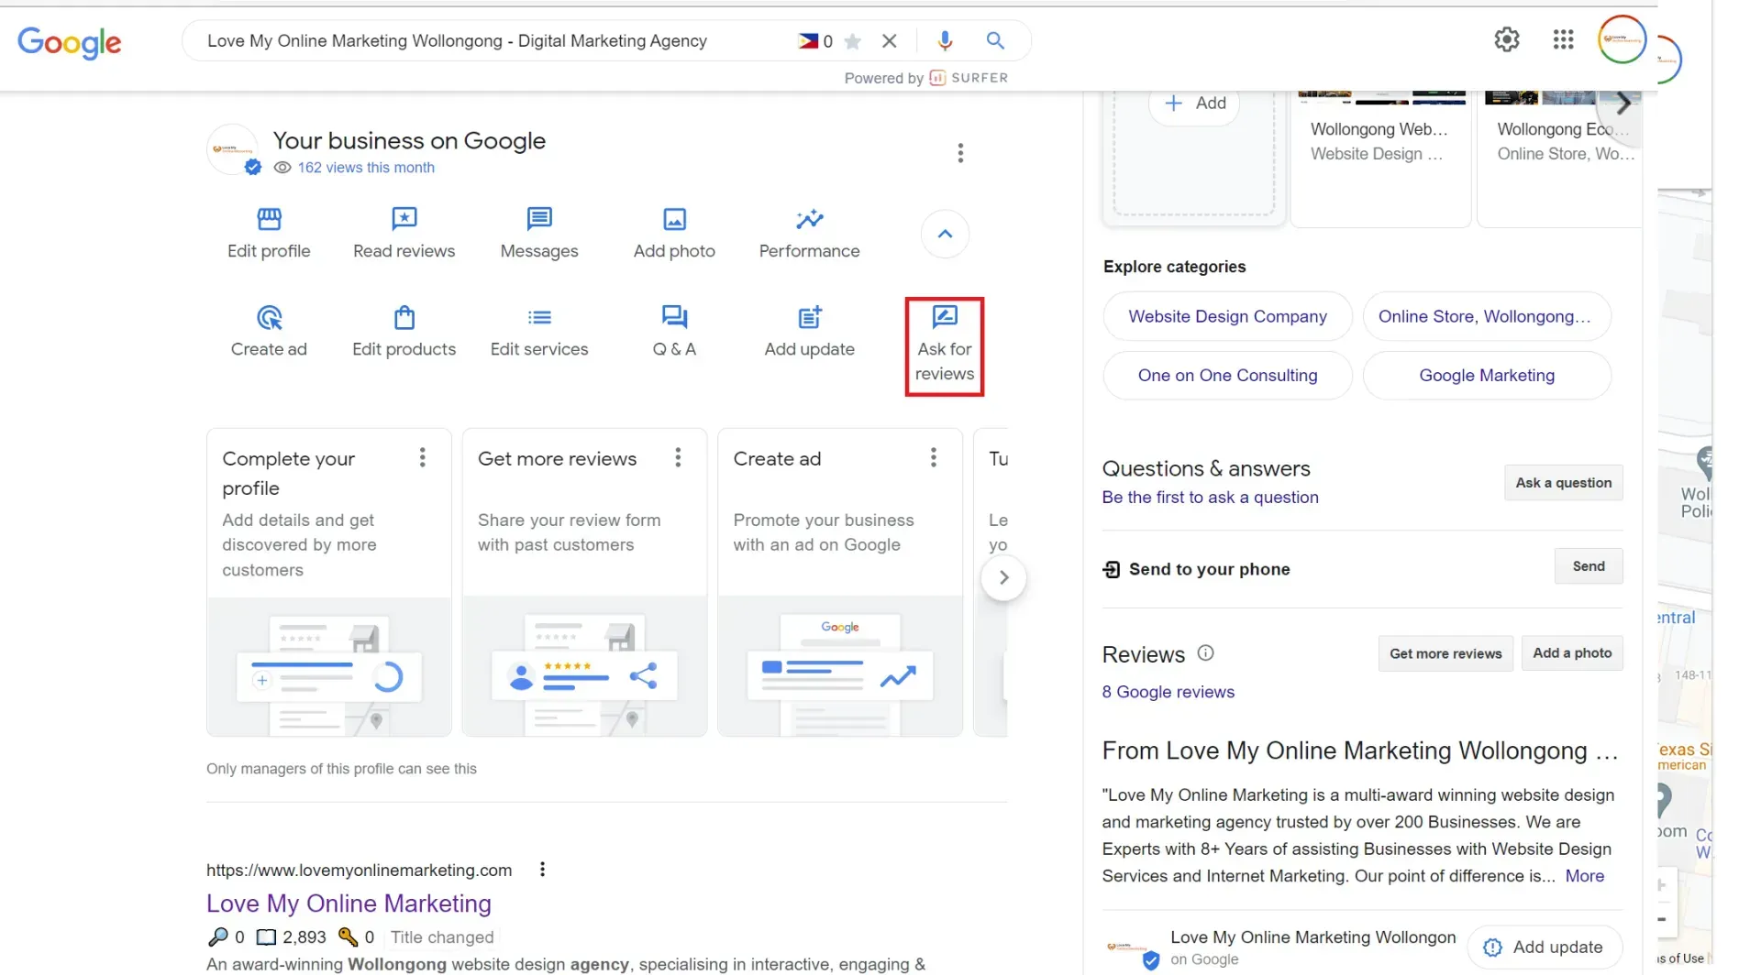Click the Powered by Surfer label
1761x975 pixels.
tap(925, 78)
